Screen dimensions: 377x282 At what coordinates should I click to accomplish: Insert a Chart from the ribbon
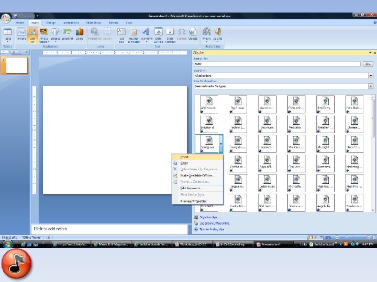click(80, 35)
